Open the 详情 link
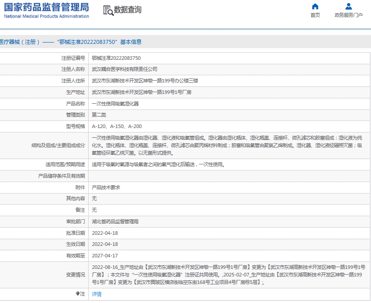This screenshot has height=303, width=371. pyautogui.click(x=97, y=294)
